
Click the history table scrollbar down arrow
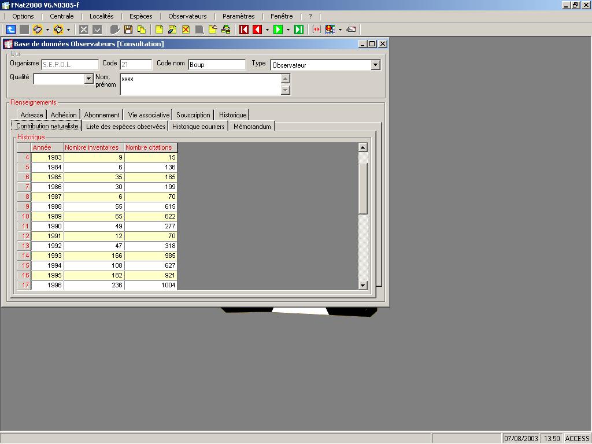click(363, 286)
